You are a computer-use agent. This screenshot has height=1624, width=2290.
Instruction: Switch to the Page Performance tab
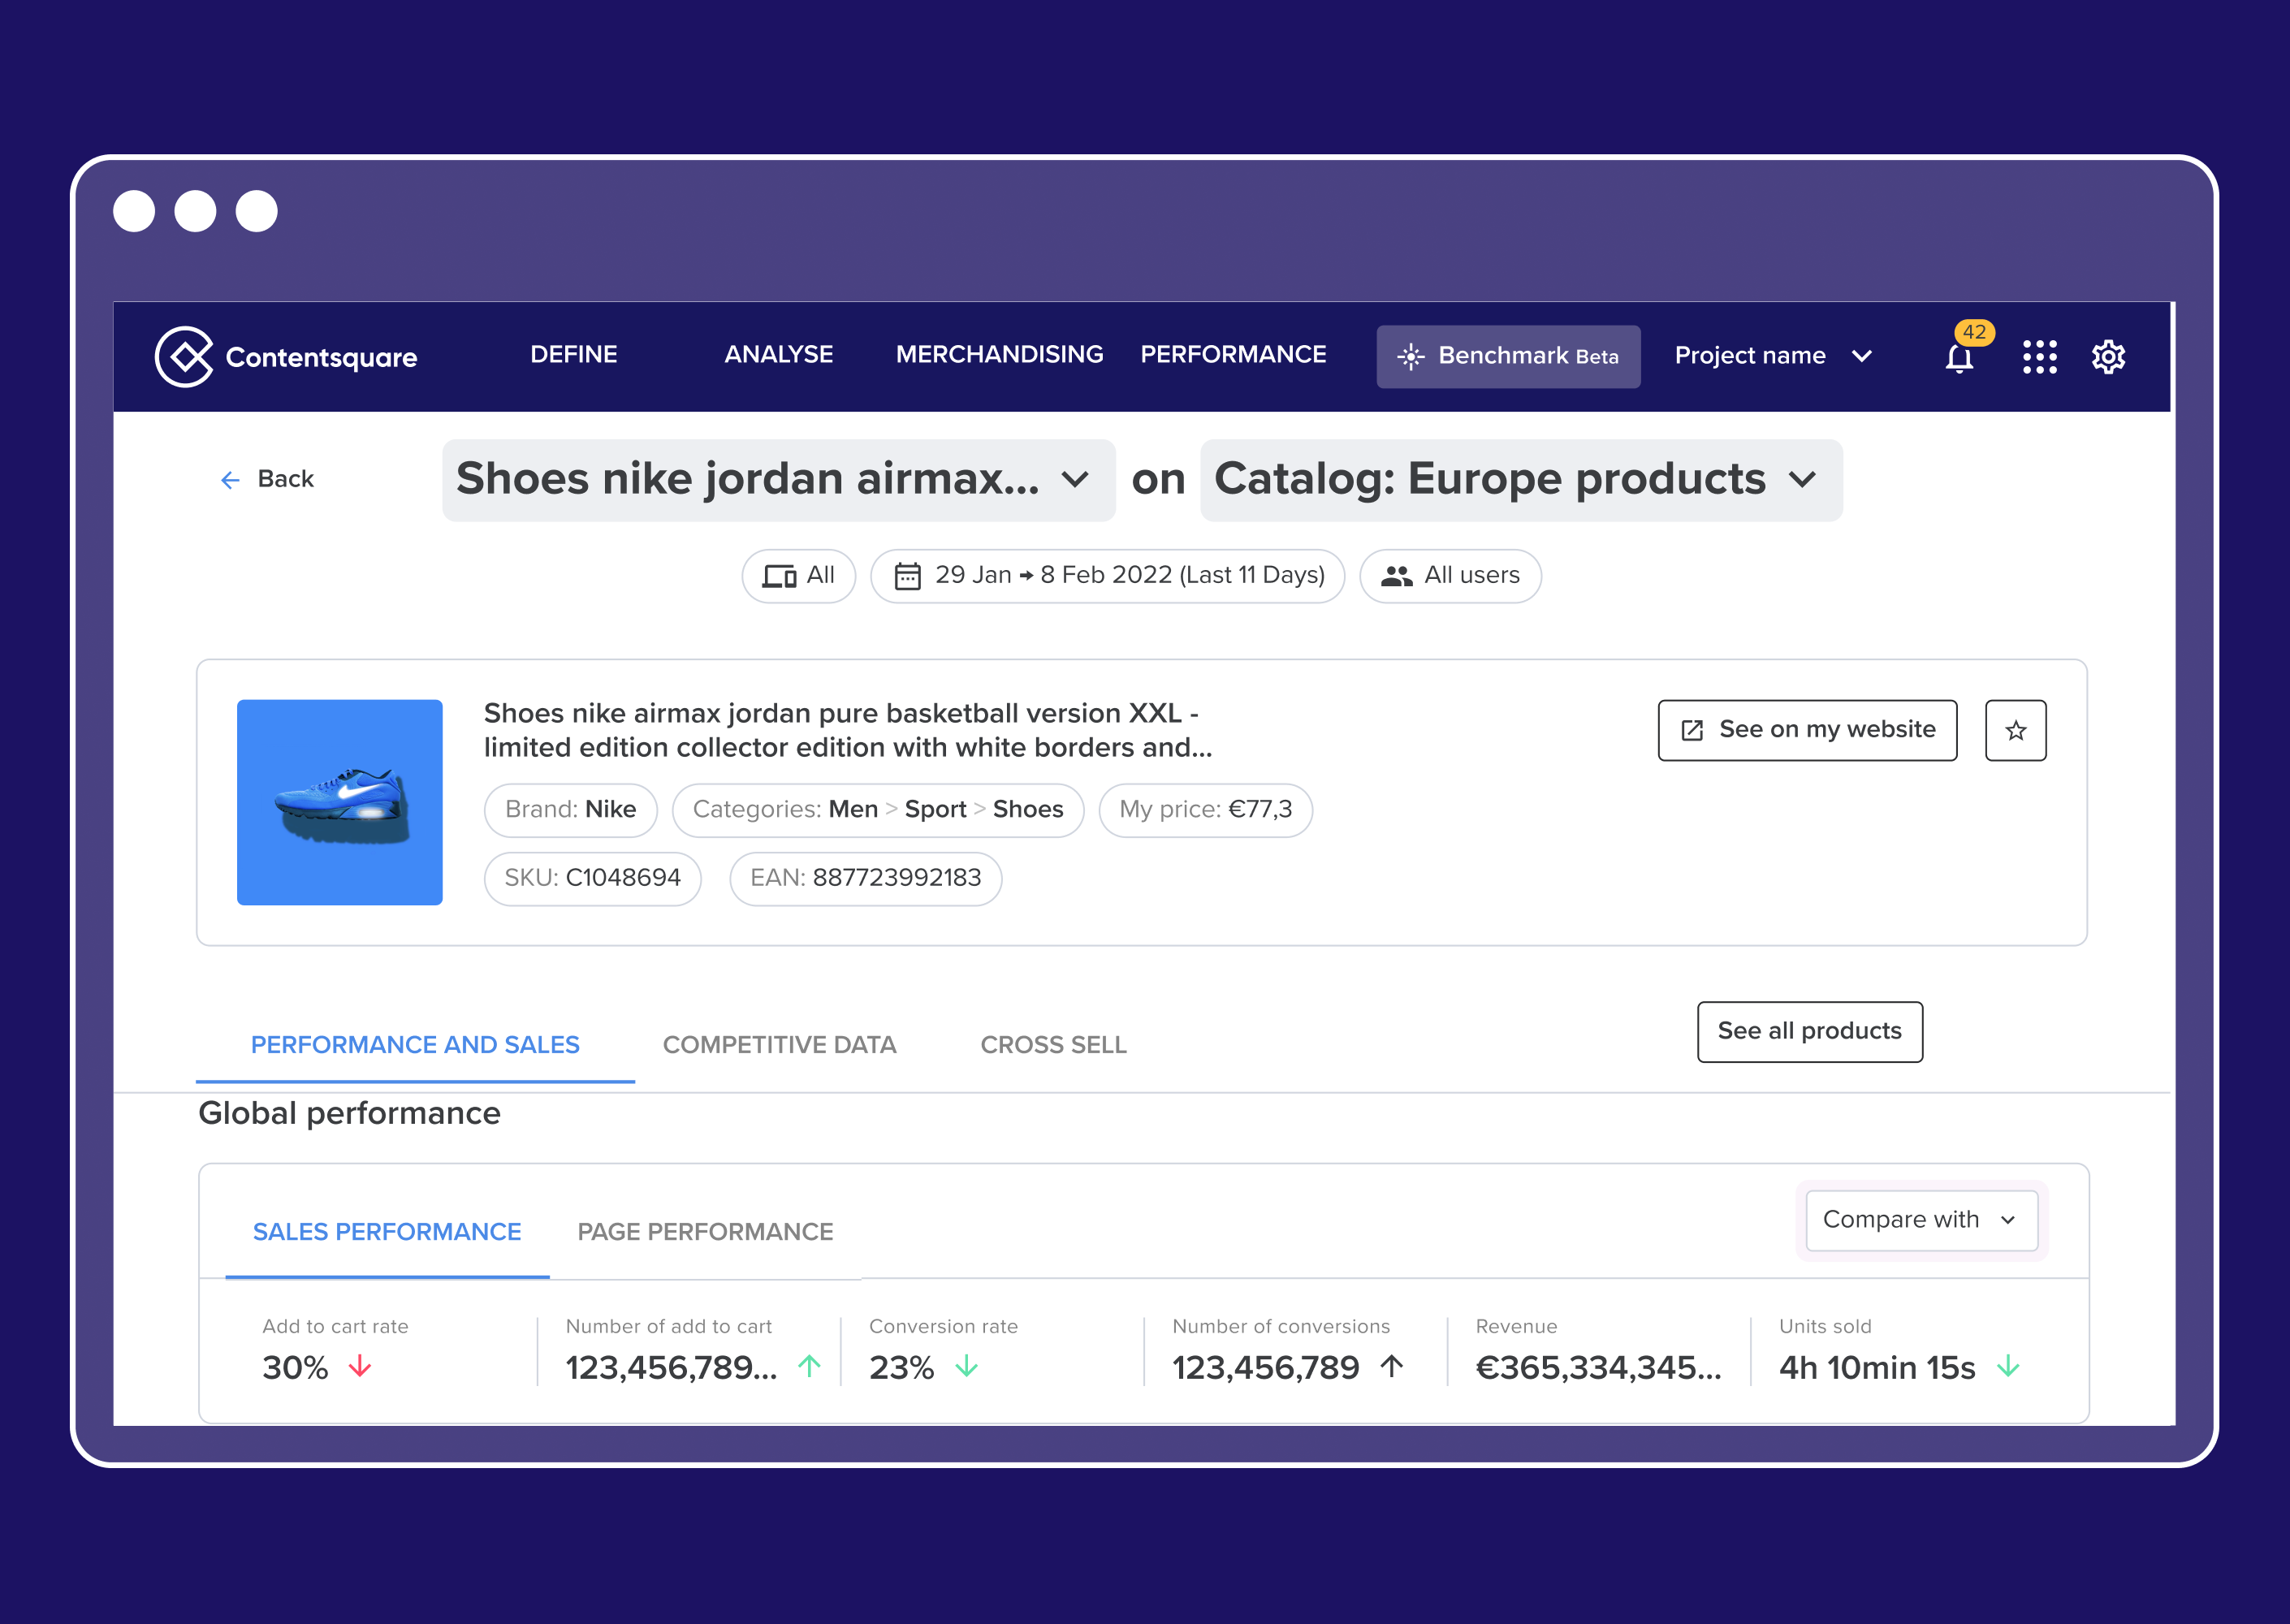pyautogui.click(x=705, y=1232)
